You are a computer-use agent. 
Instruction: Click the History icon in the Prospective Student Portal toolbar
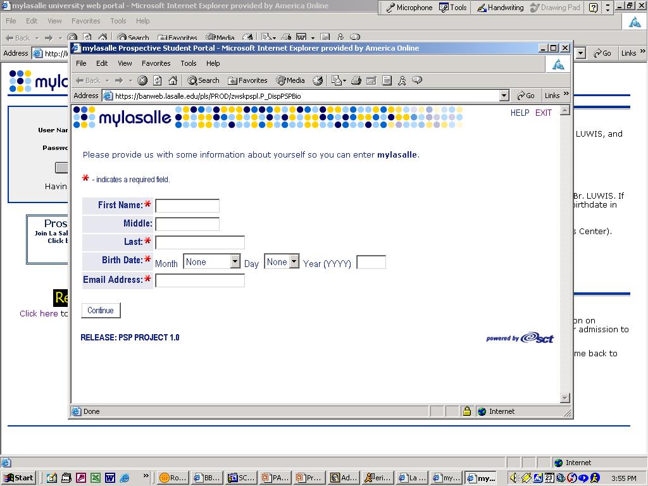(x=318, y=80)
